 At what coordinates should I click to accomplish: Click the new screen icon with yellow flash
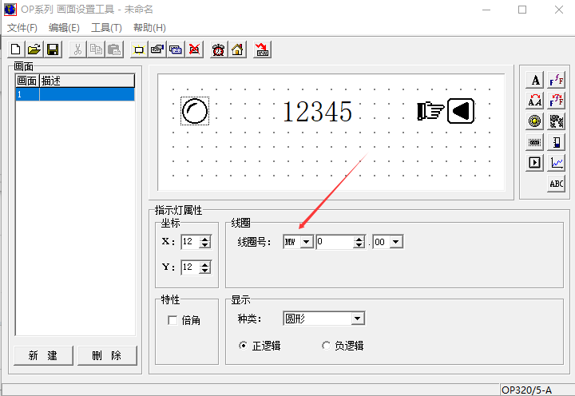tap(139, 49)
